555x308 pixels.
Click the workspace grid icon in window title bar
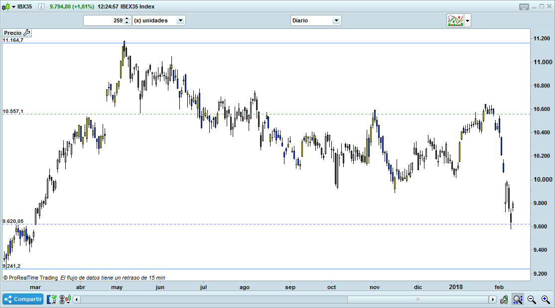pos(524,6)
